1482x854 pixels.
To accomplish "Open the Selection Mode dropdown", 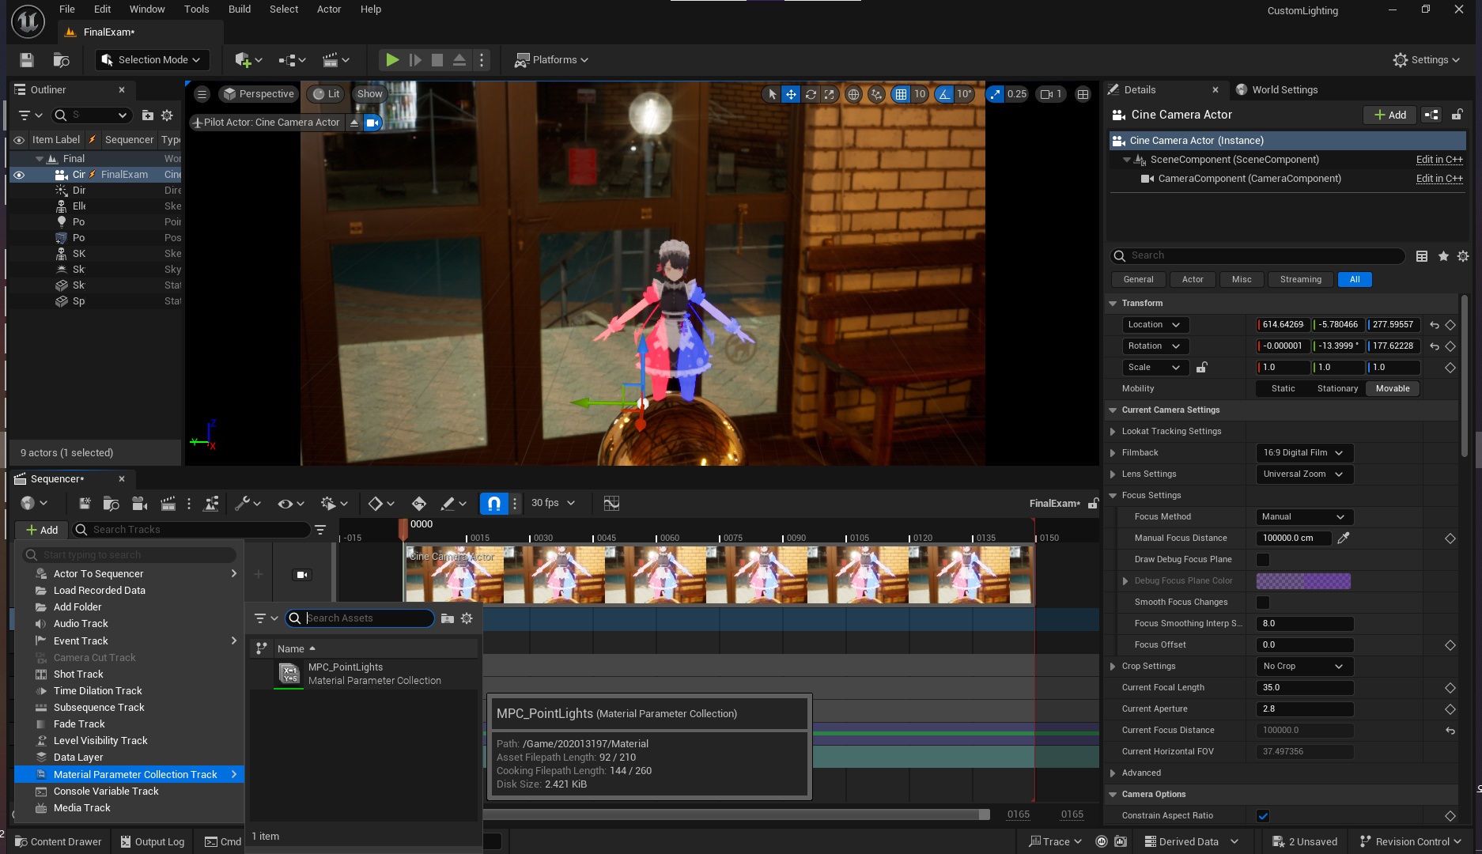I will [153, 60].
